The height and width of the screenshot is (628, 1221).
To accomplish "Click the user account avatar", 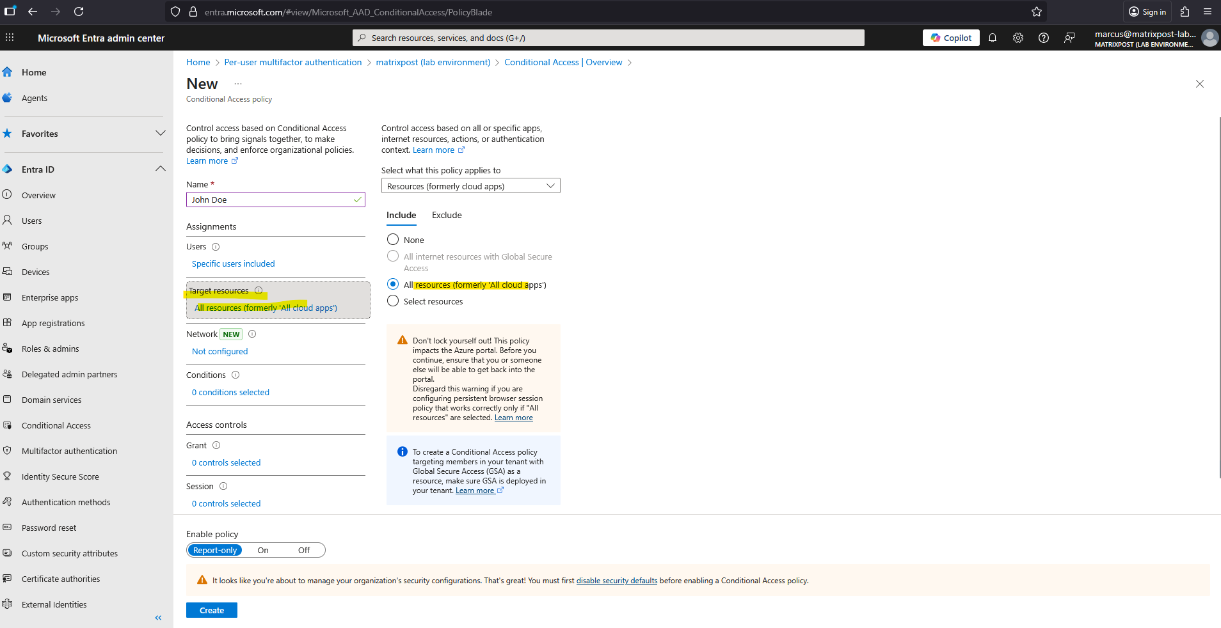I will click(1209, 38).
